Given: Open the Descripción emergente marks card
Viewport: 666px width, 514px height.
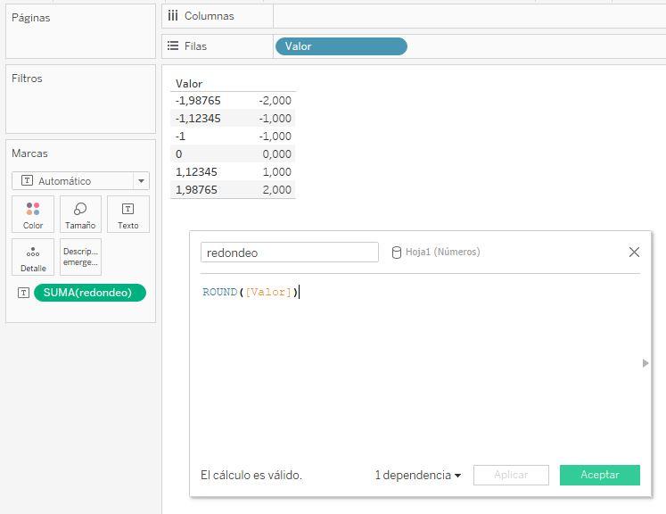Looking at the screenshot, I should tap(80, 257).
